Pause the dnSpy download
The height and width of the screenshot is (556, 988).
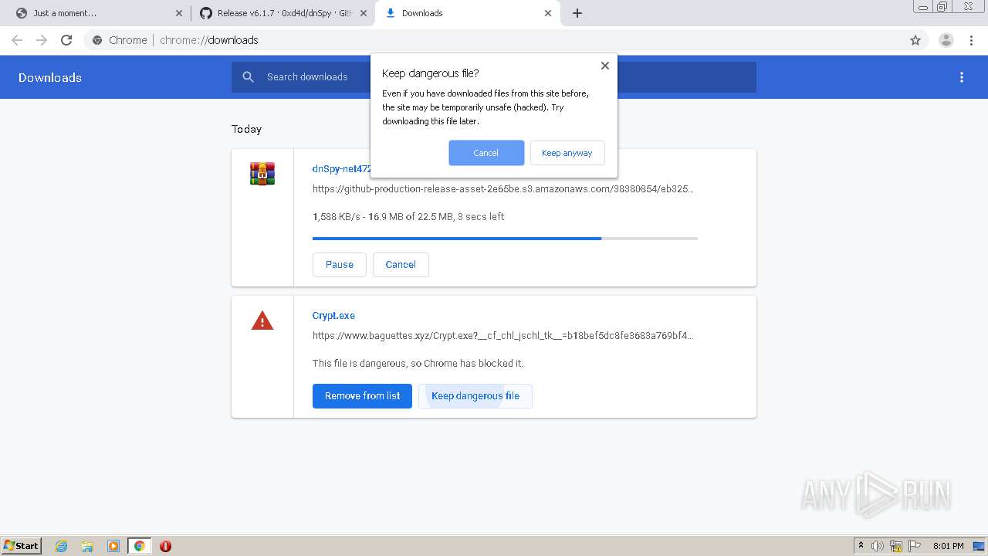(x=340, y=264)
